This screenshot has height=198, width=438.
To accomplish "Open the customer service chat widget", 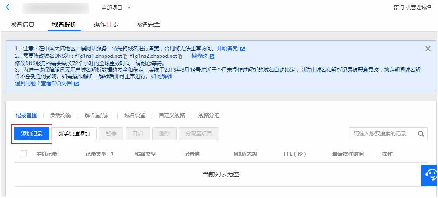I will point(430,175).
